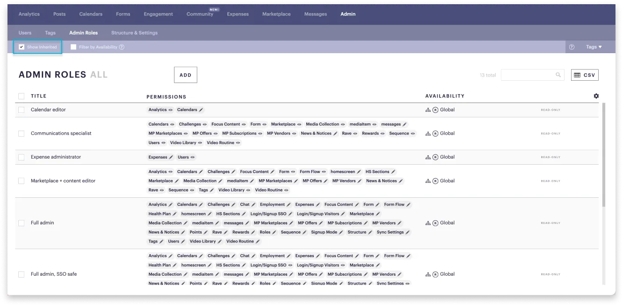Image resolution: width=623 pixels, height=306 pixels.
Task: Click hierarchy icon in Full admin row
Action: click(x=428, y=223)
